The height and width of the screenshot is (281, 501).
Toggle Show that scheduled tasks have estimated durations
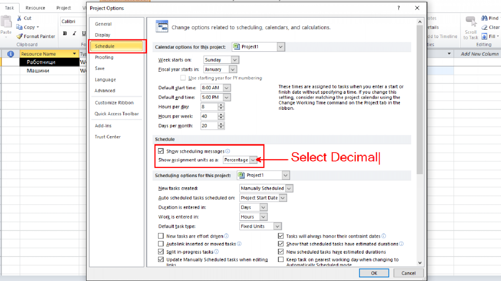coord(281,244)
